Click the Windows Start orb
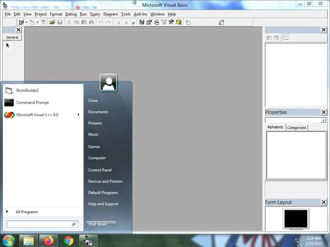The height and width of the screenshot is (247, 330). tap(8, 241)
